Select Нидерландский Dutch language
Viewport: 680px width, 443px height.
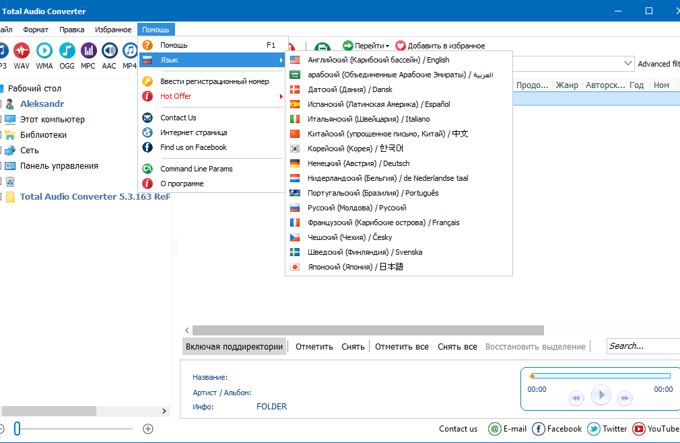click(x=399, y=178)
